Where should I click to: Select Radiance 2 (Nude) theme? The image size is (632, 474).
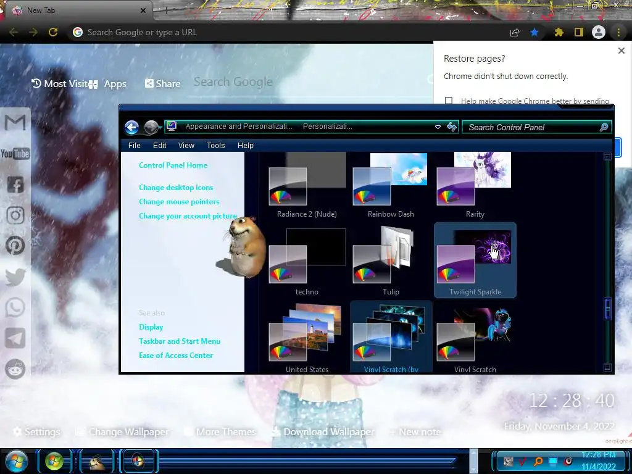(x=307, y=185)
